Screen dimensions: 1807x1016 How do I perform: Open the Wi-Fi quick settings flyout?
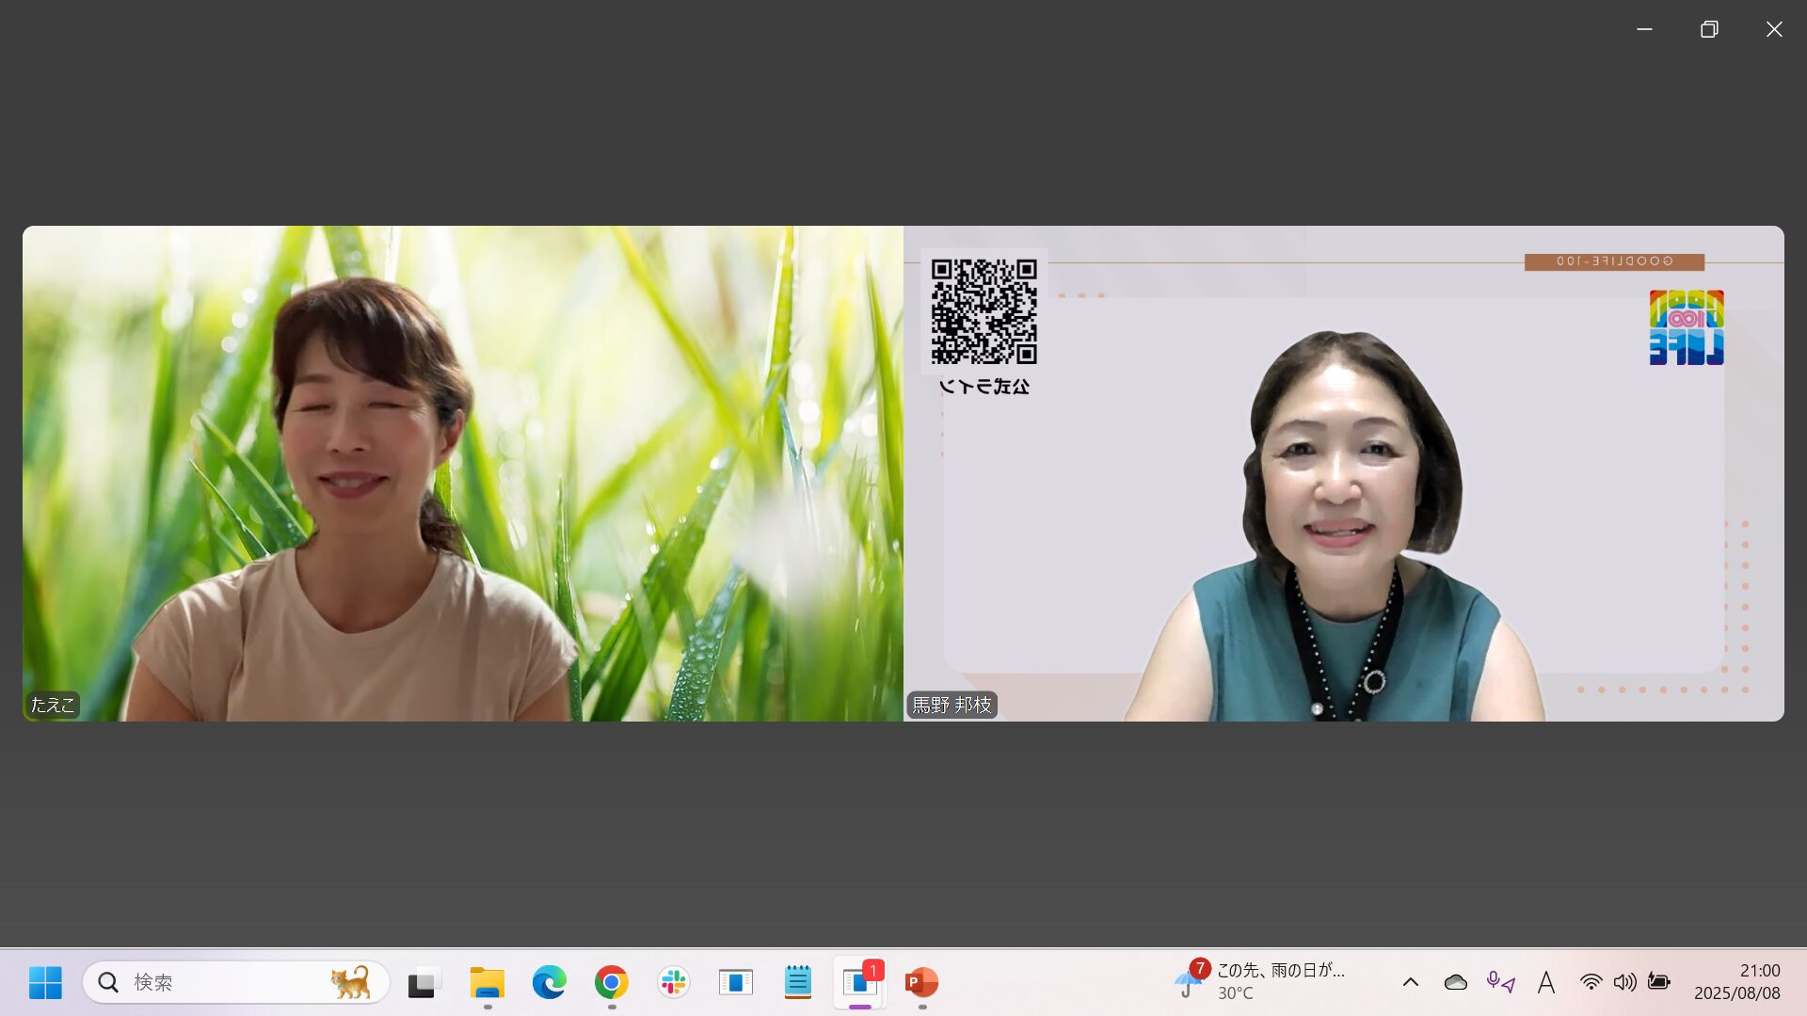1591,982
